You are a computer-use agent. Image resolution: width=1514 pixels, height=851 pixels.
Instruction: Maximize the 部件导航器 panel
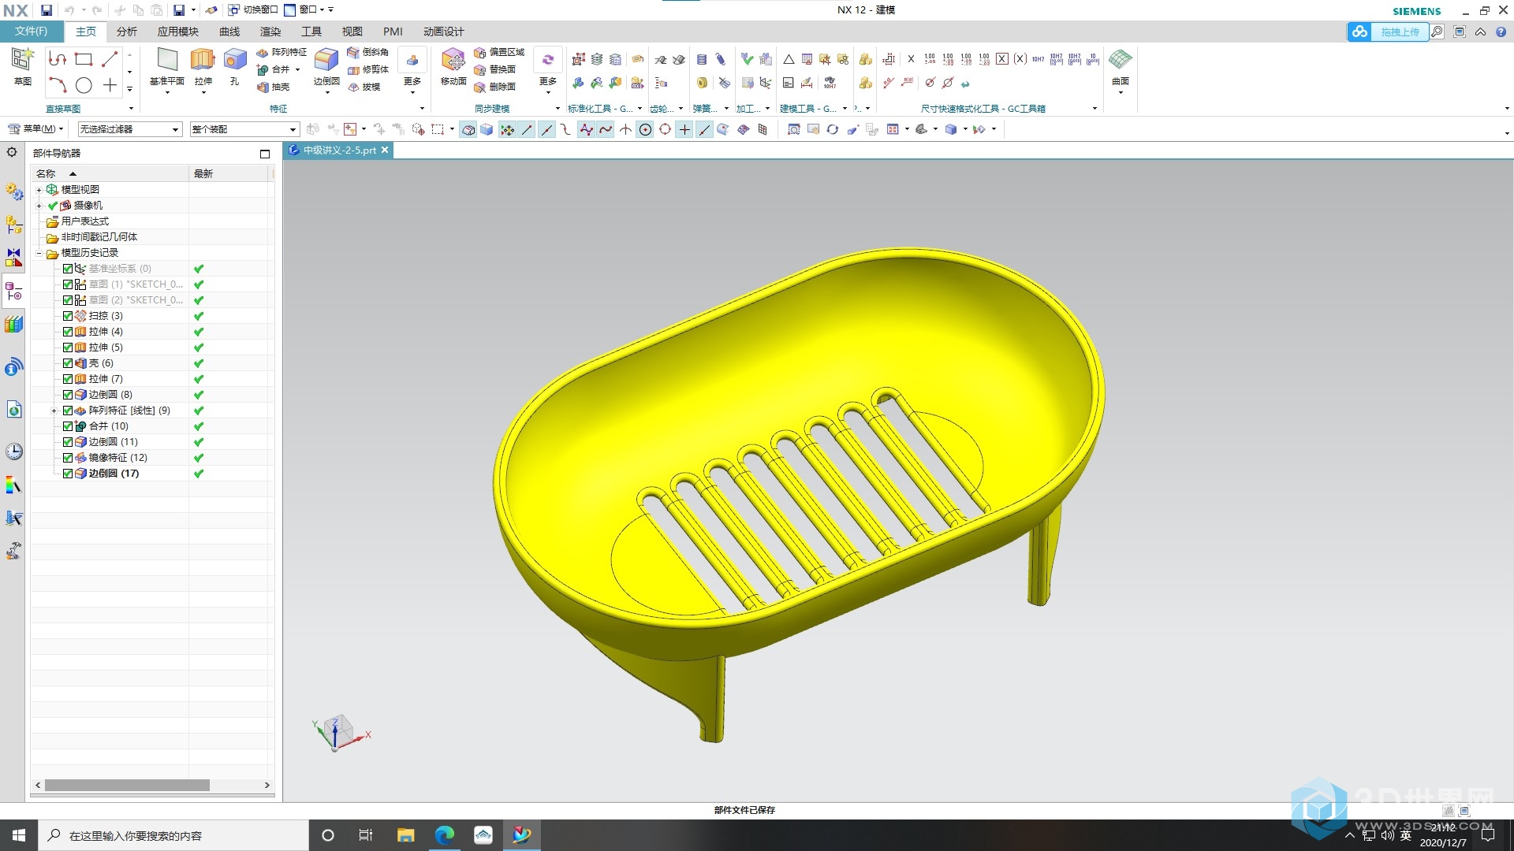[265, 154]
